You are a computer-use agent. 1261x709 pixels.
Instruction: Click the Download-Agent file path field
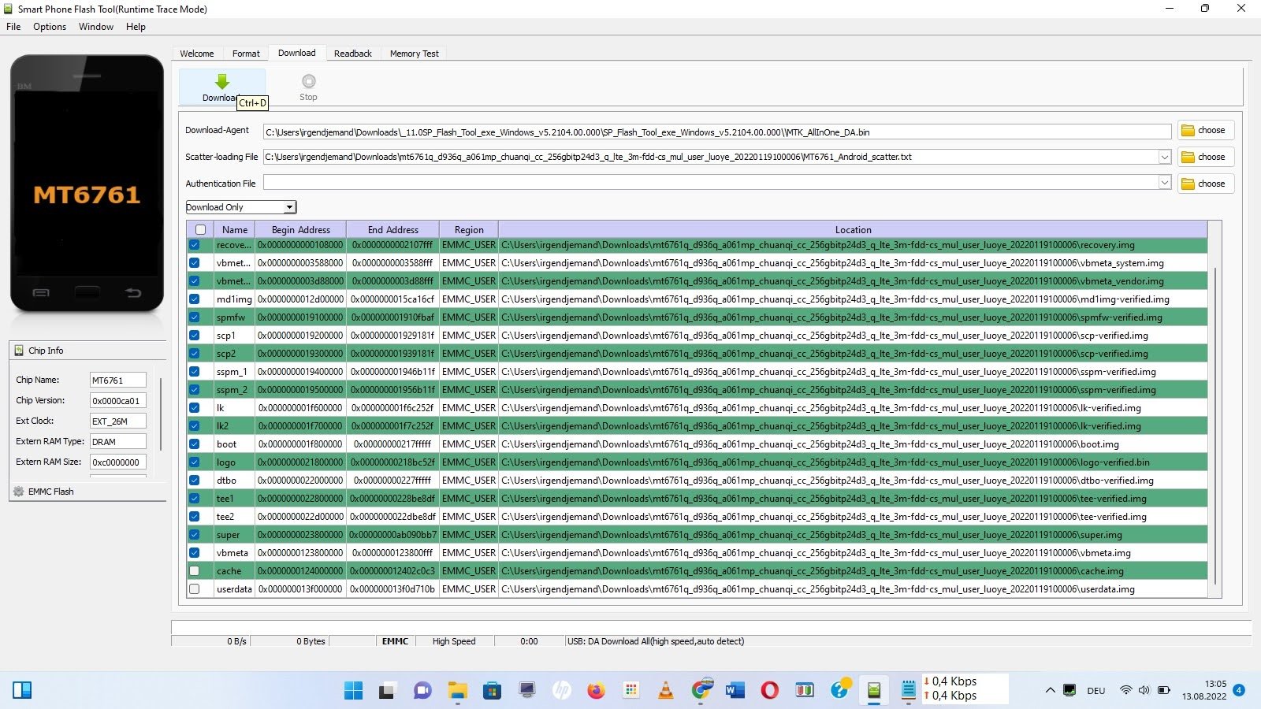716,132
